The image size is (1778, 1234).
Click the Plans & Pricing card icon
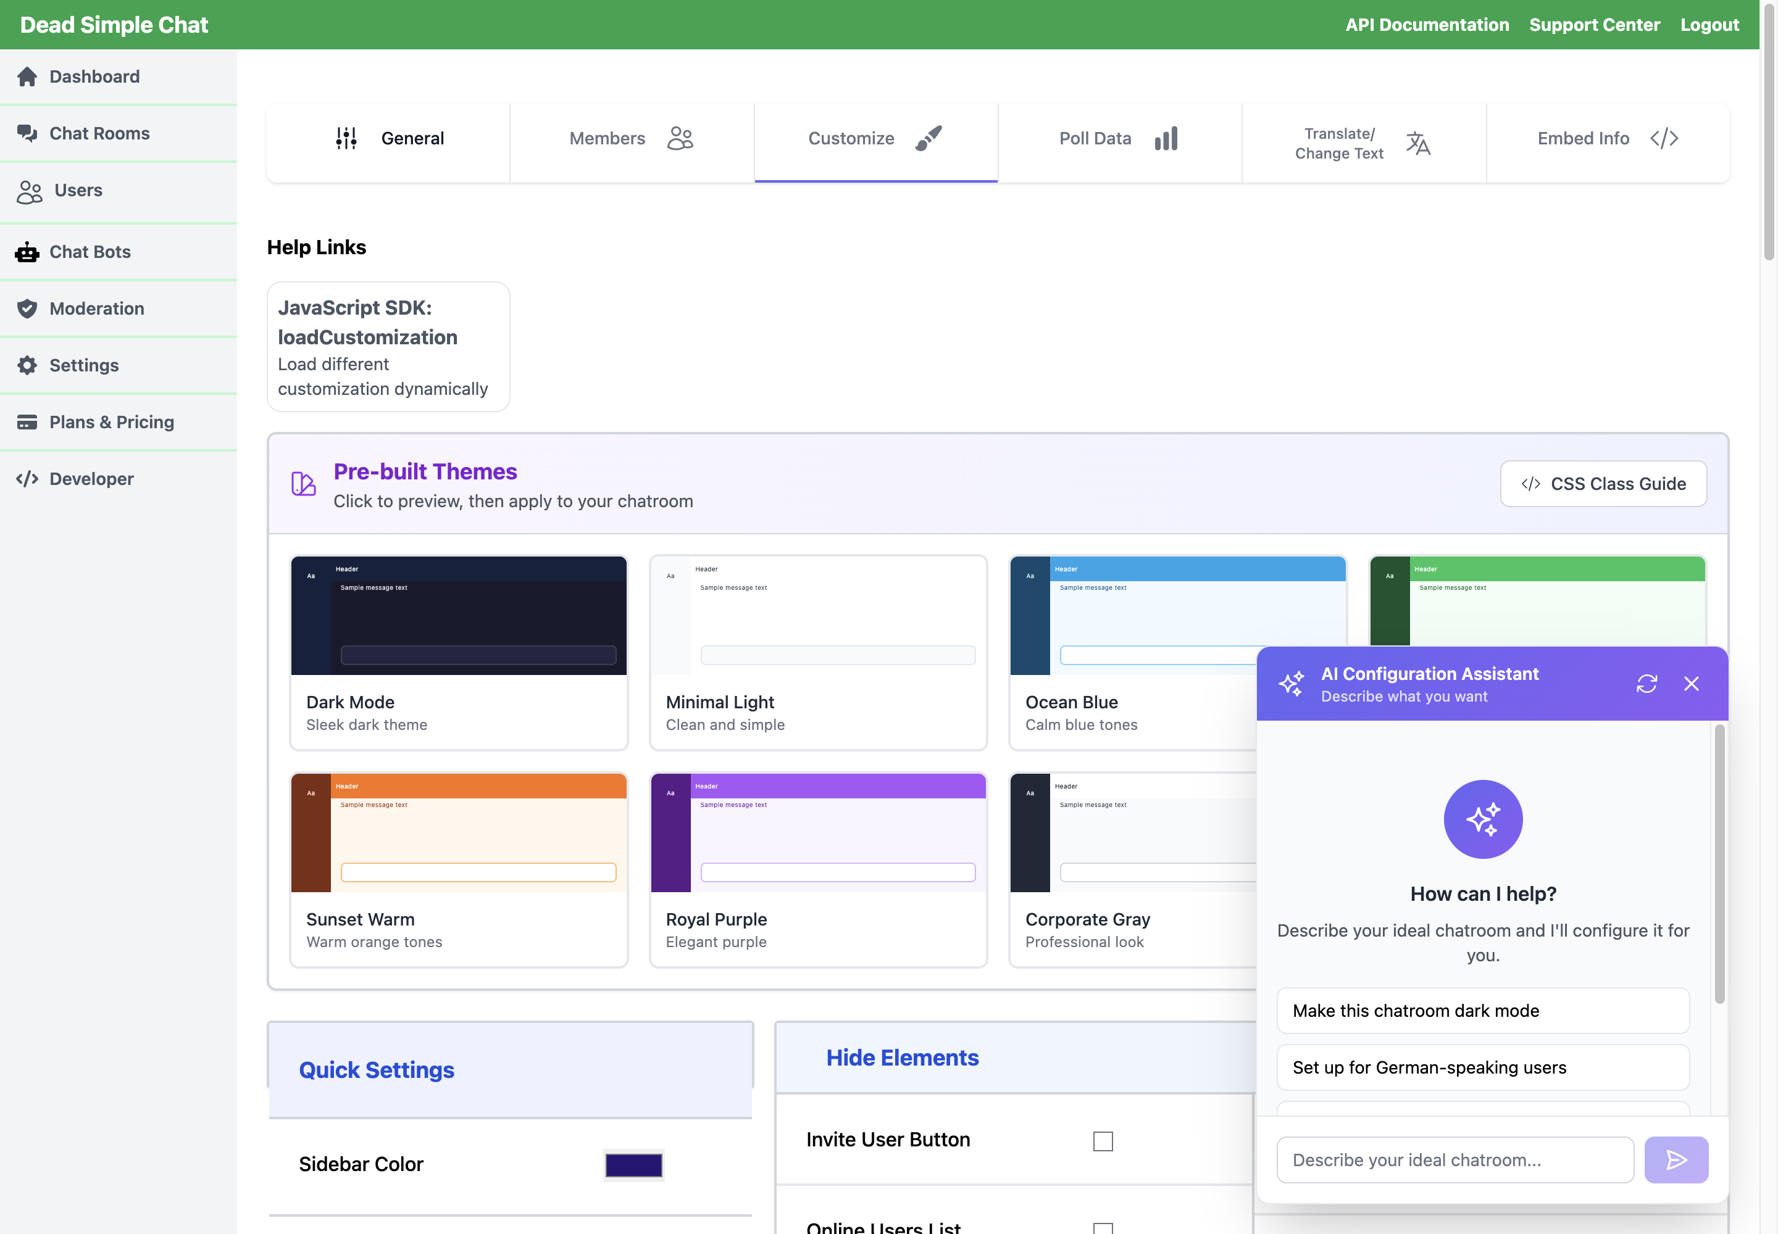(27, 422)
